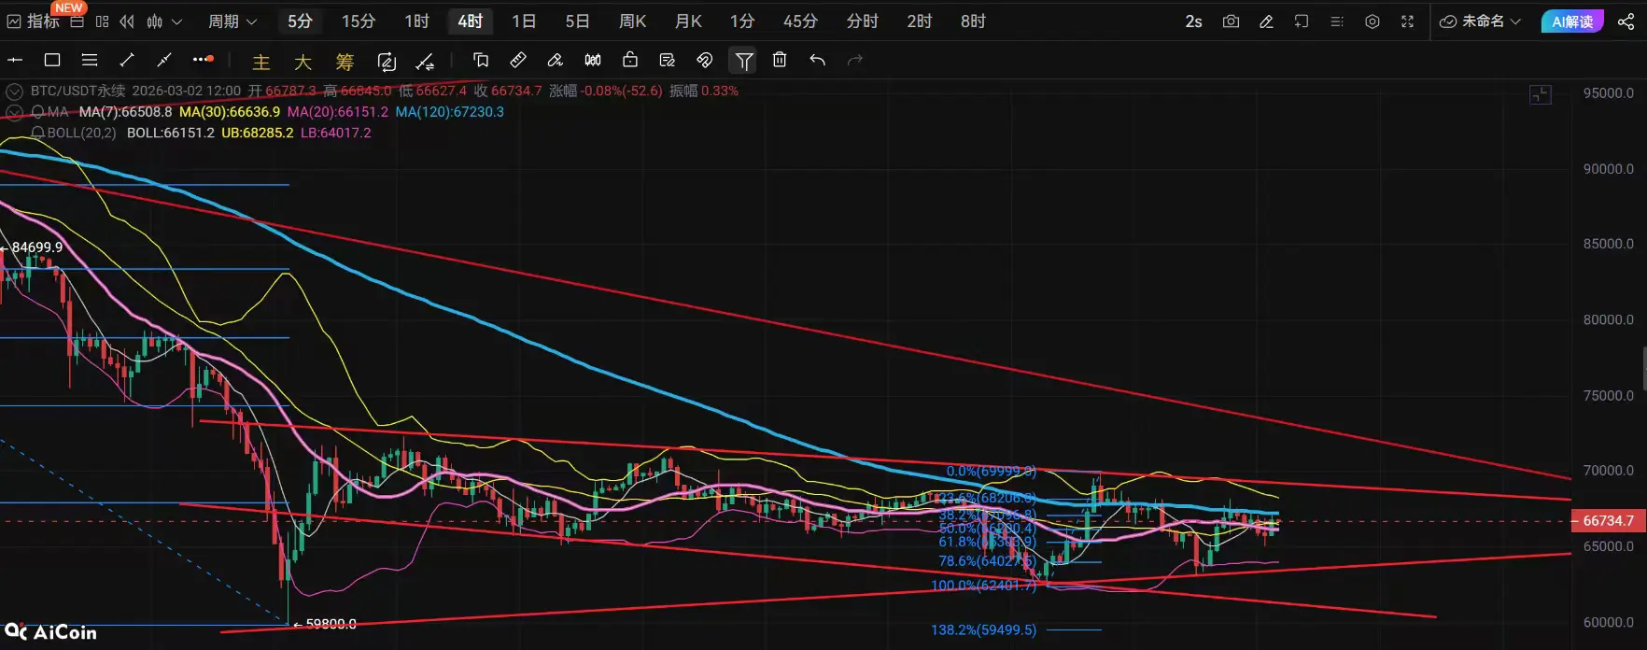Switch to the 1日 timeframe

[524, 21]
